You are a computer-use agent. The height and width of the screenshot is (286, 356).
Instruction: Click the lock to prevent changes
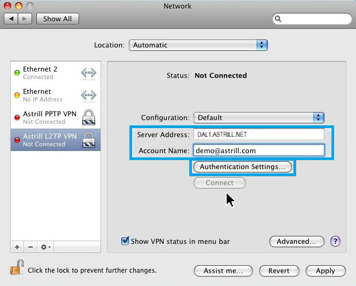point(17,268)
